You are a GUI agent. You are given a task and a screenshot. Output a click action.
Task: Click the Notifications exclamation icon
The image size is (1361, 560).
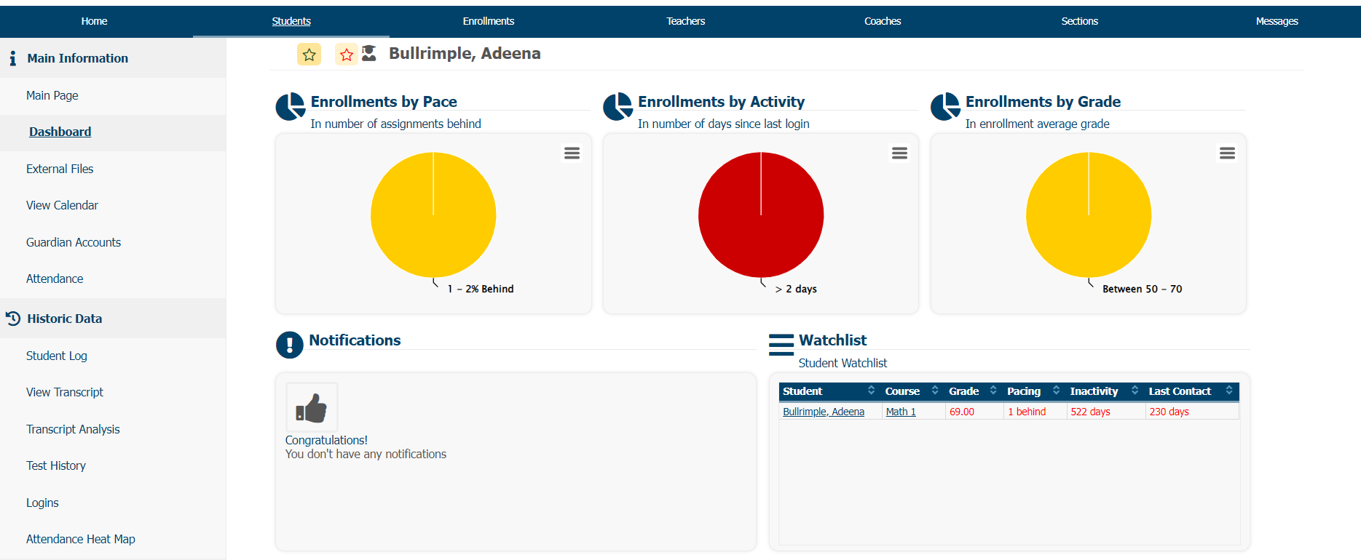pos(289,345)
